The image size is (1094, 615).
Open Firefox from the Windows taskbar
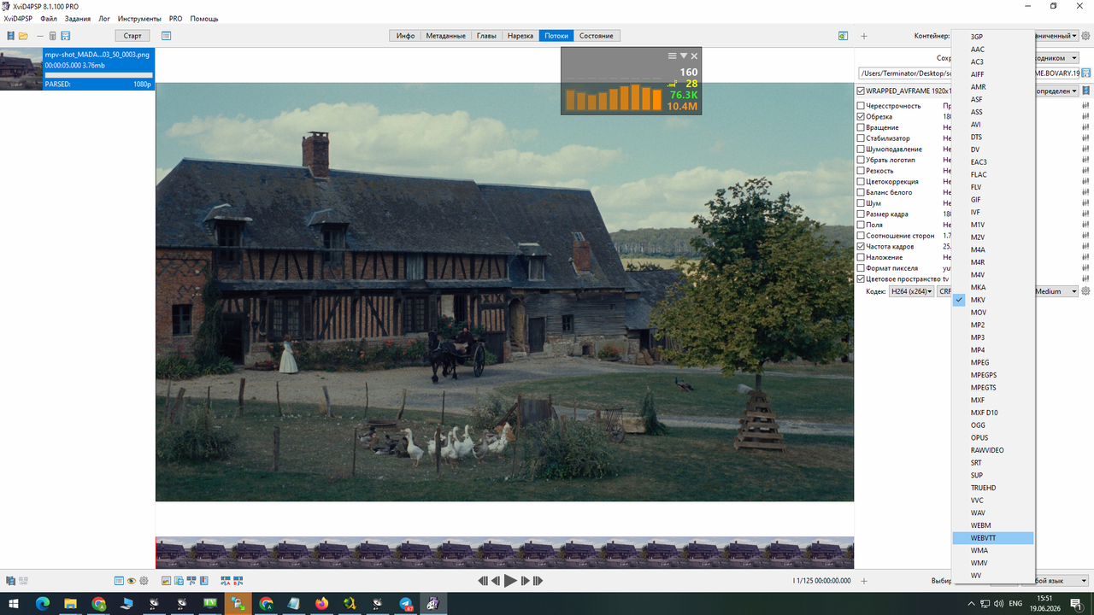[x=321, y=604]
